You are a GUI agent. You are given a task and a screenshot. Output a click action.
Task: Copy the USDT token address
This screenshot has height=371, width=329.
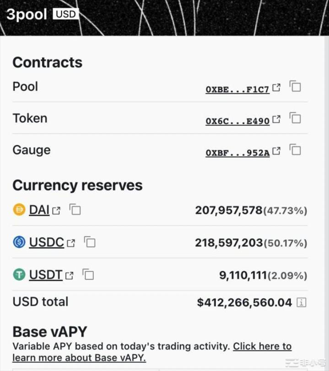pyautogui.click(x=88, y=275)
